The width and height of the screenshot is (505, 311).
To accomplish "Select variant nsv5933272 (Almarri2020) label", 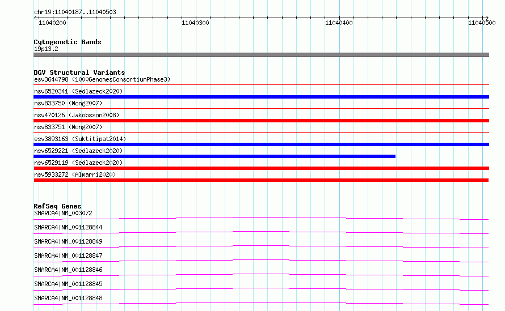I will 75,174.
